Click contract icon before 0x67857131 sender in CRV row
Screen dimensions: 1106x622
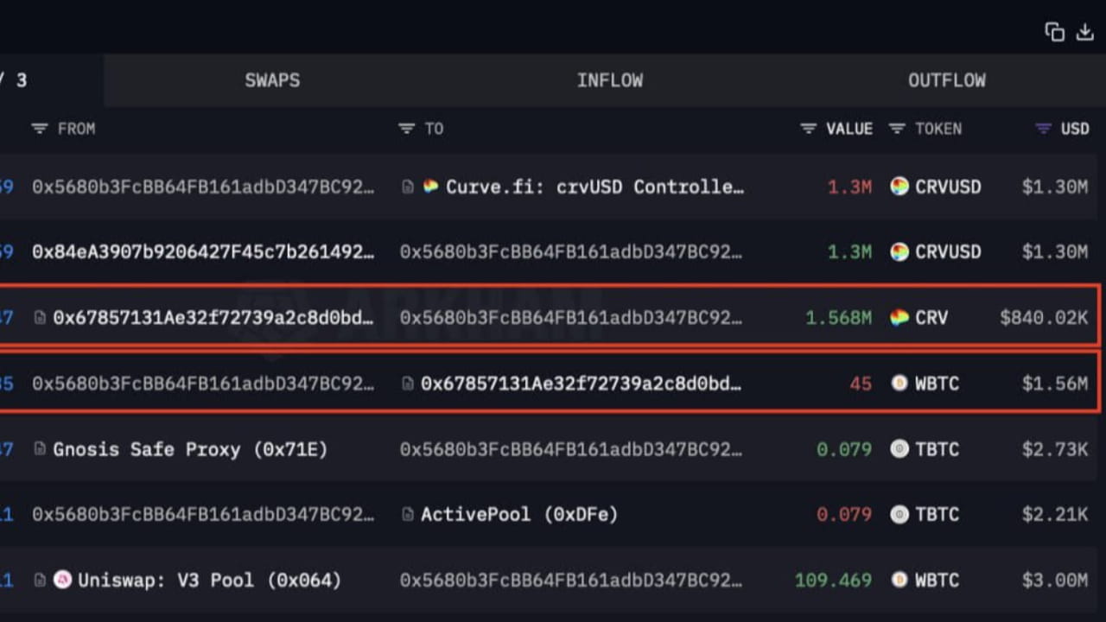pyautogui.click(x=40, y=318)
